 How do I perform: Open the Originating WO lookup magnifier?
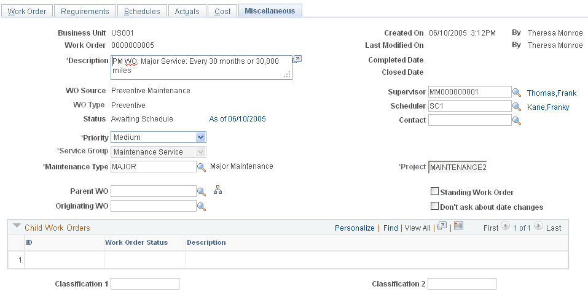(202, 206)
